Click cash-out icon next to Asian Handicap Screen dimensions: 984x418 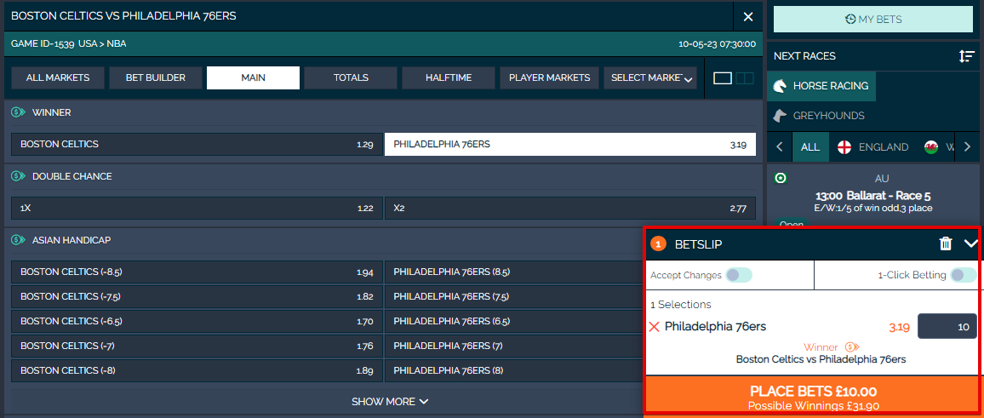(x=18, y=240)
